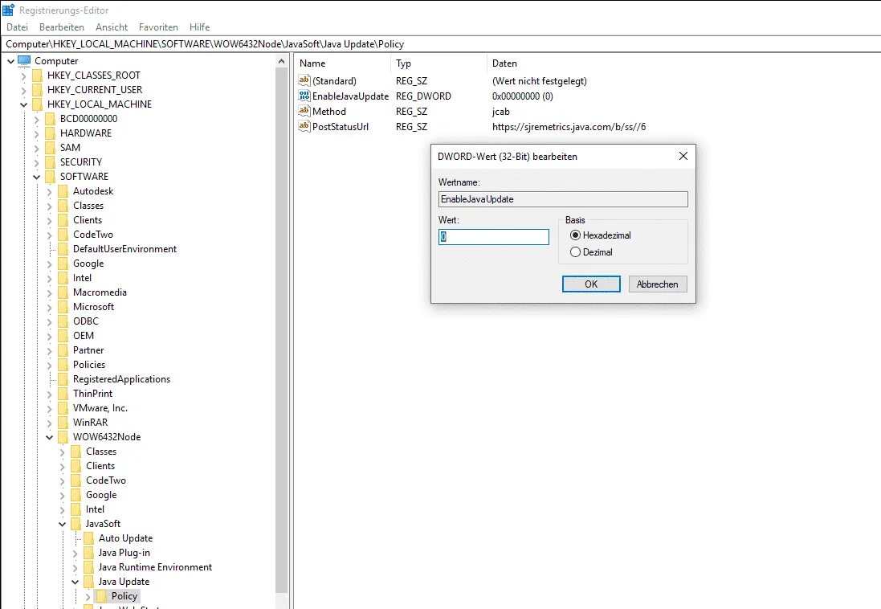Click the Method string value icon
Viewport: 881px width, 609px height.
coord(304,111)
